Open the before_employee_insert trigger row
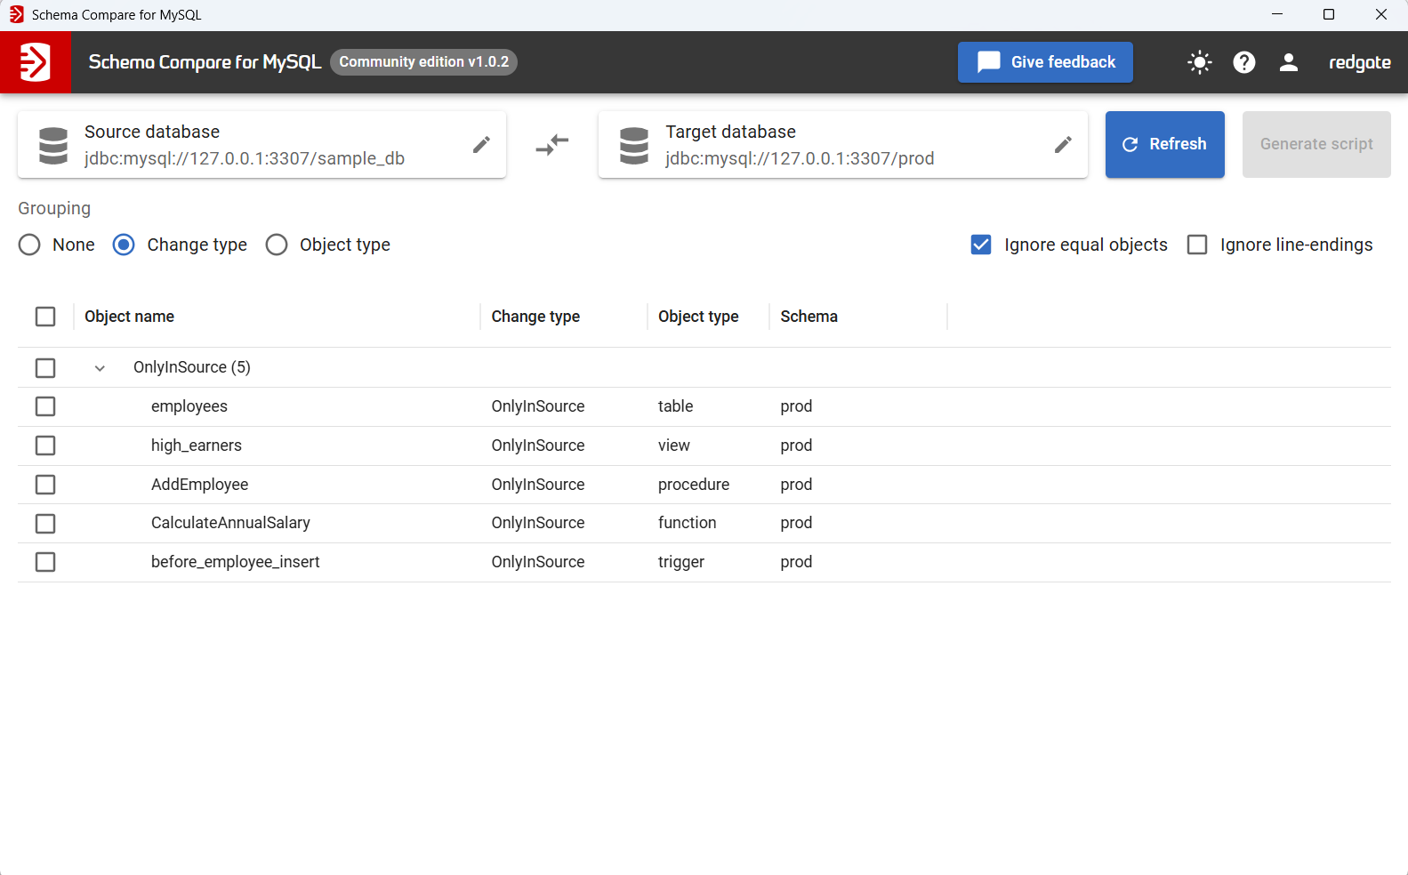Screen dimensions: 1408x875 coord(235,562)
